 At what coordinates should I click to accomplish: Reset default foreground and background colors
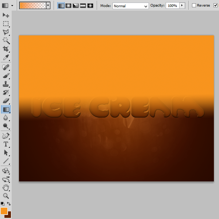(3, 204)
